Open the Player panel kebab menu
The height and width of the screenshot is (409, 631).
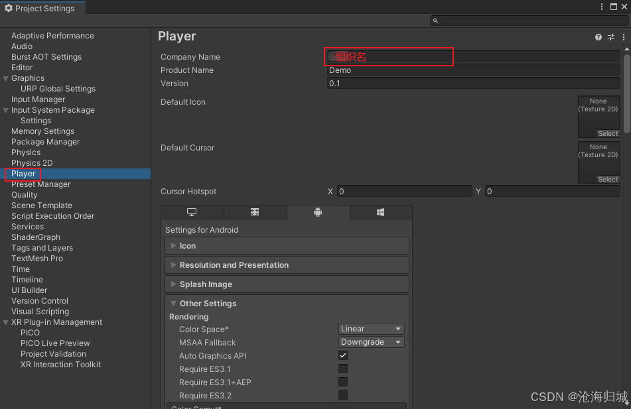click(x=624, y=37)
